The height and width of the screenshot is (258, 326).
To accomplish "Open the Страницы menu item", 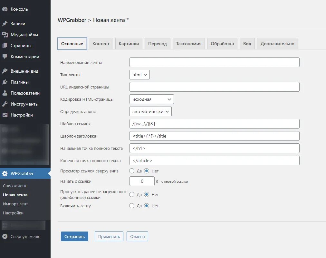I will point(25,46).
